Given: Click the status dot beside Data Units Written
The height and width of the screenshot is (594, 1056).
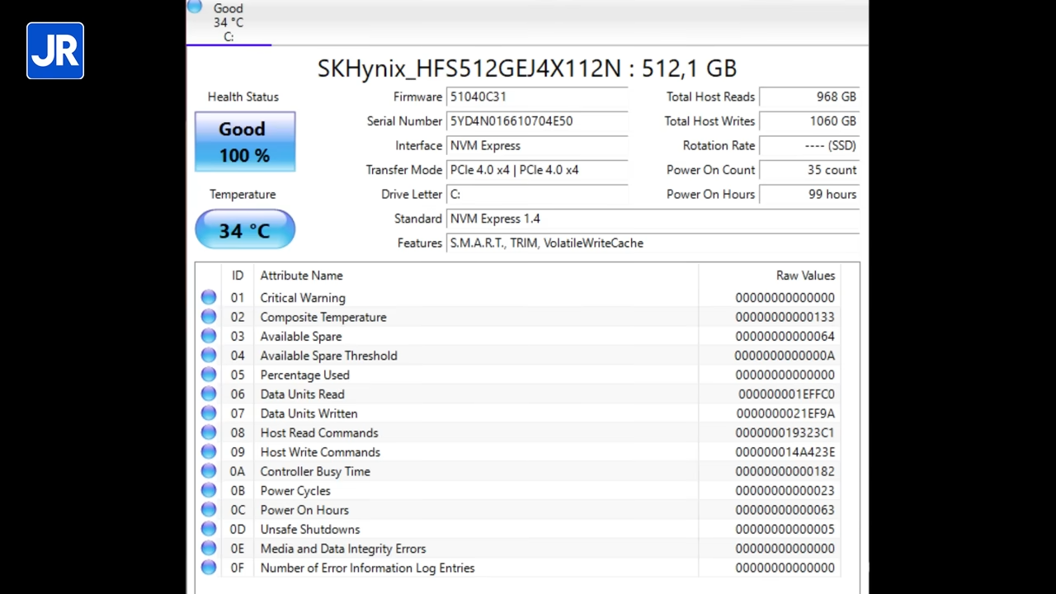Looking at the screenshot, I should tap(208, 413).
